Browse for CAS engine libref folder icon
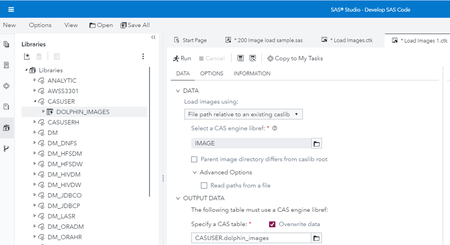 317,143
